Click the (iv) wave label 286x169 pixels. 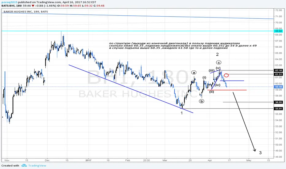tap(218, 85)
